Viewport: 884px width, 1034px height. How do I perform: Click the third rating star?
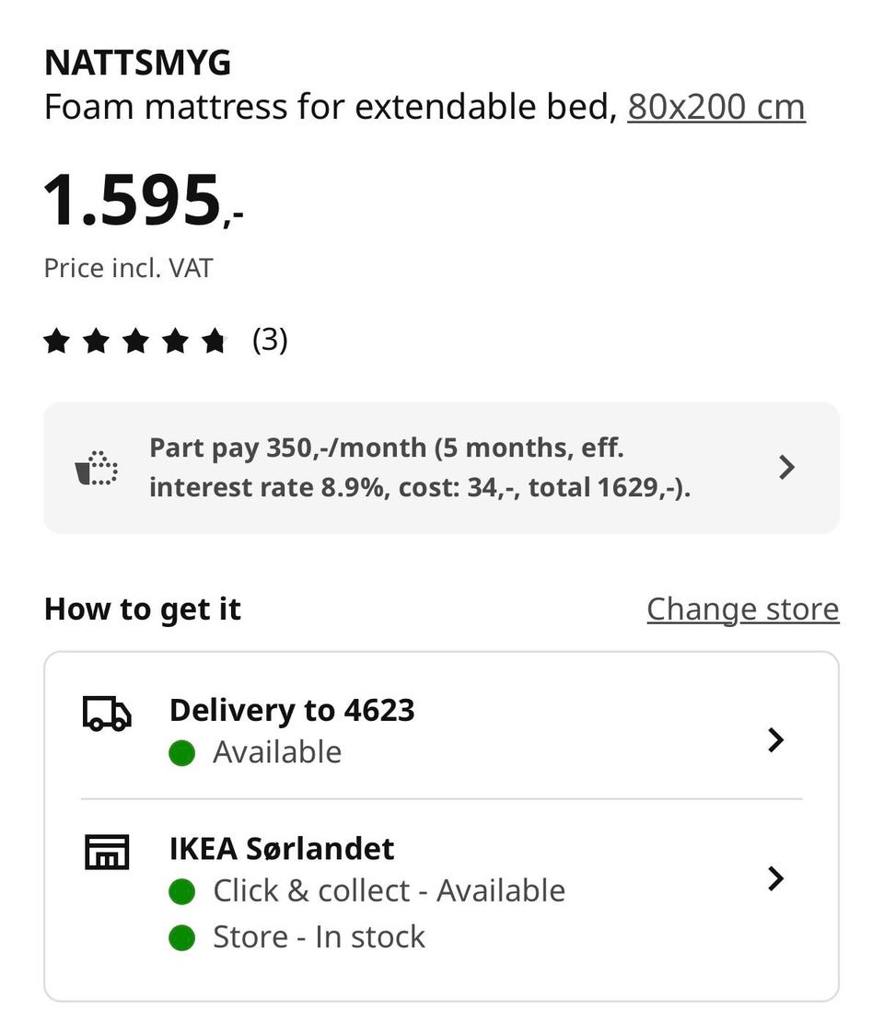point(136,342)
